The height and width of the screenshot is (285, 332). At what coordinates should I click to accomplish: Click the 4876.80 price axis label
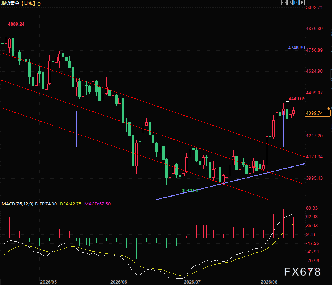(x=315, y=29)
